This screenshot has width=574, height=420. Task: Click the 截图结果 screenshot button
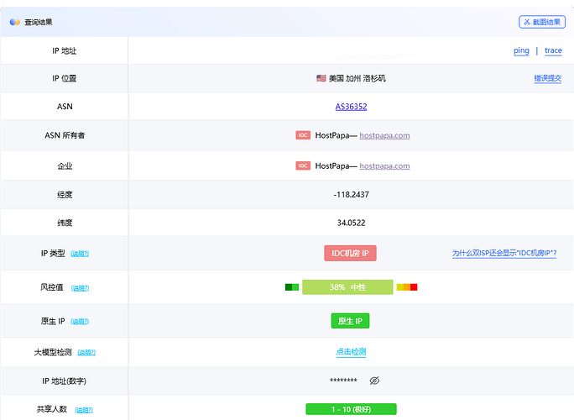tap(542, 22)
